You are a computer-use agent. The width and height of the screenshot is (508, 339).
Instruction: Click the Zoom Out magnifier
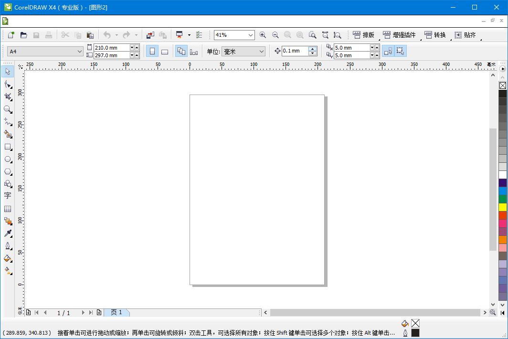[275, 35]
